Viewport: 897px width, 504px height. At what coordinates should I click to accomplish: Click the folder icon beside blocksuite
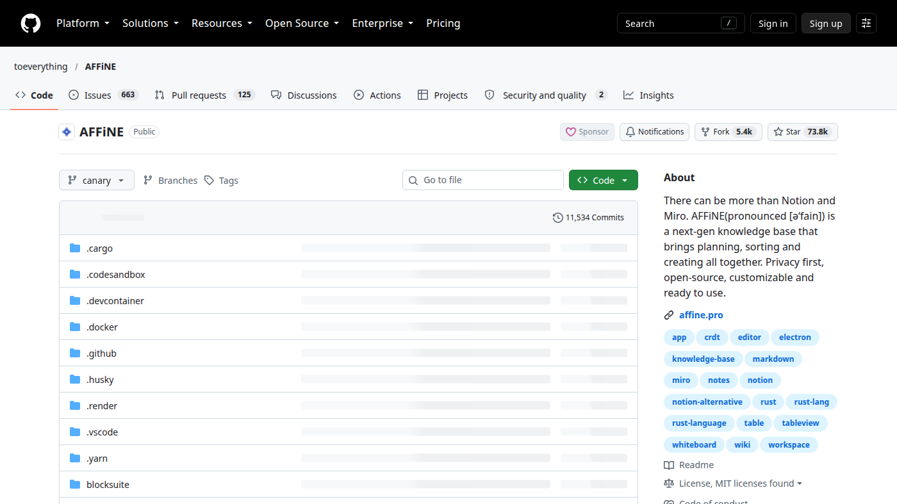pos(75,485)
